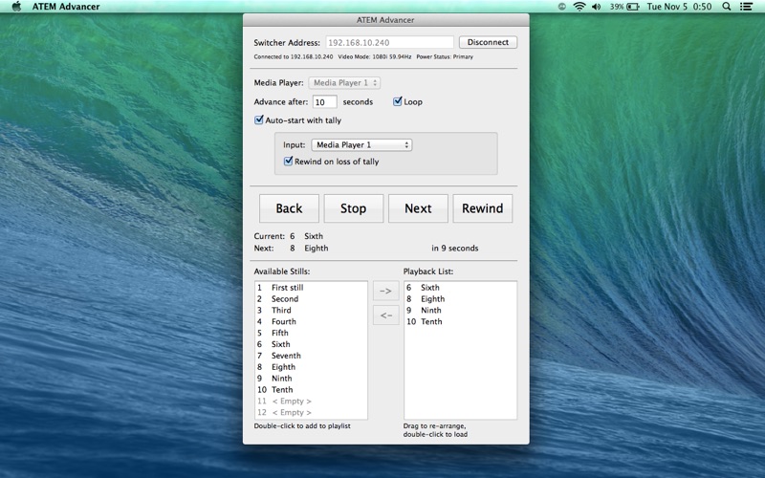Click the 'Video Mode: 1080i 59.94Hz' status
This screenshot has width=765, height=478.
[374, 56]
